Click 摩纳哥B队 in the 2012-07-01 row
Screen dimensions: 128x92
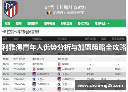(38, 64)
